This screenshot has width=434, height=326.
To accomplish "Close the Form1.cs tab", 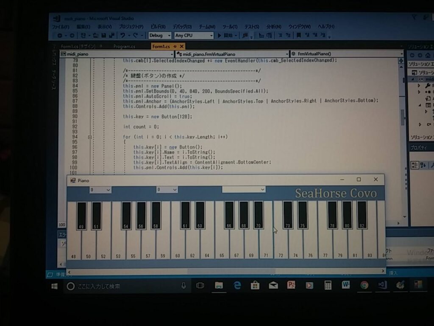I will [181, 46].
